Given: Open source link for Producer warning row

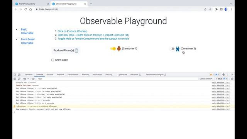Looking at the screenshot, I should pos(221,106).
